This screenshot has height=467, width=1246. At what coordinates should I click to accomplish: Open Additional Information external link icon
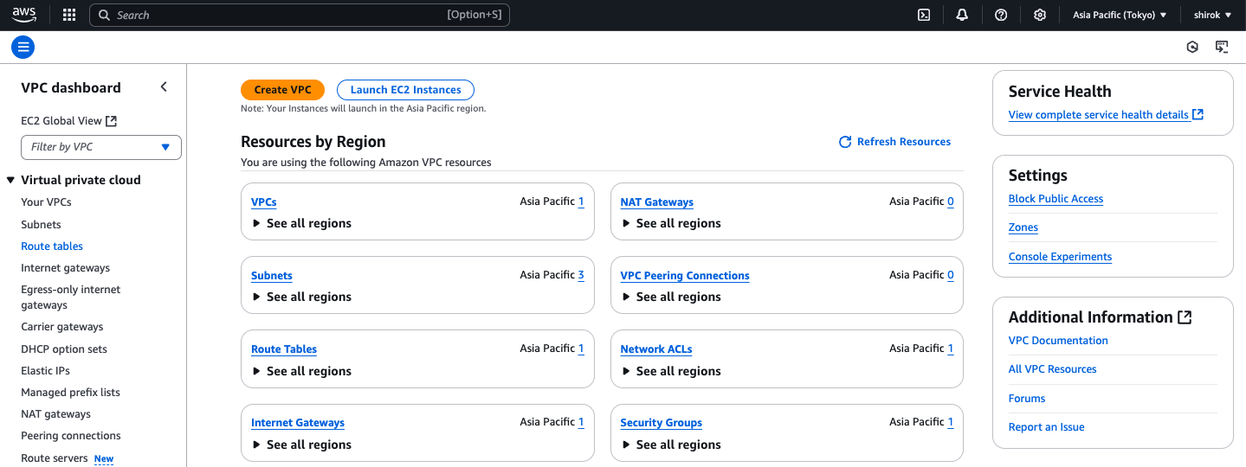(x=1185, y=317)
